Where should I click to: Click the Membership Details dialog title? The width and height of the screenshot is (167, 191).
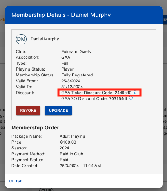[61, 15]
